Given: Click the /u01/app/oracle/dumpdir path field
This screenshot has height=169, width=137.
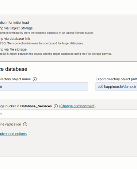Looking at the screenshot, I should click(116, 87).
